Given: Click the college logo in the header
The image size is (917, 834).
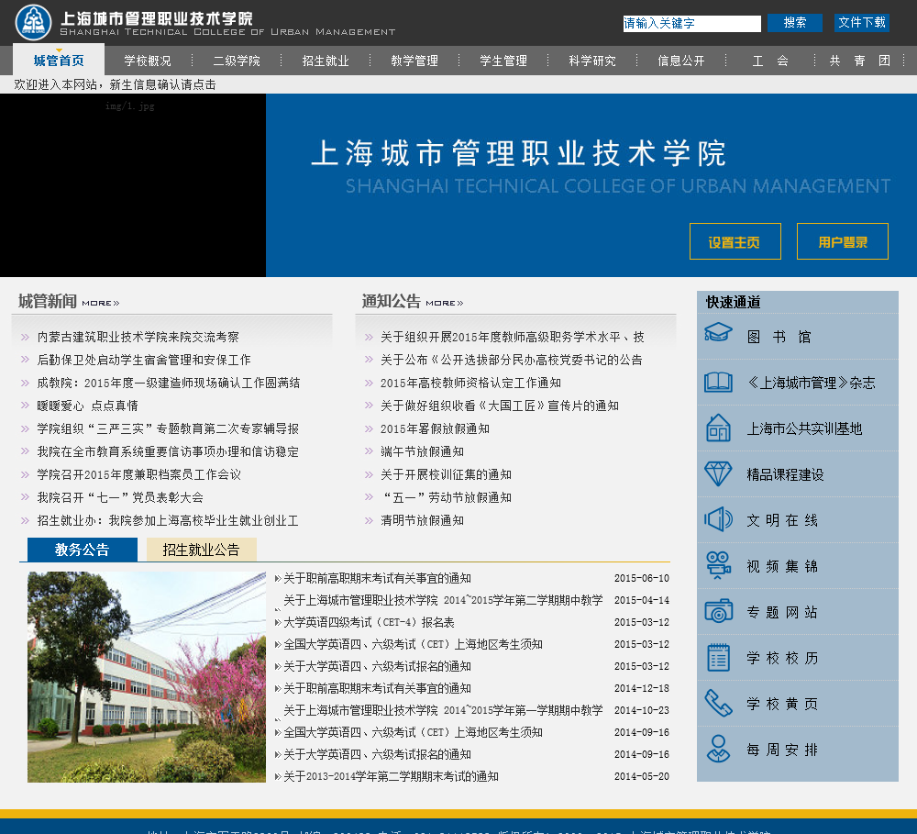Looking at the screenshot, I should pyautogui.click(x=34, y=22).
